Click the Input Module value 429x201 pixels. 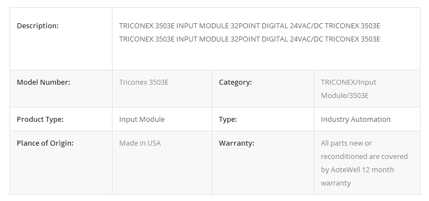coord(142,120)
